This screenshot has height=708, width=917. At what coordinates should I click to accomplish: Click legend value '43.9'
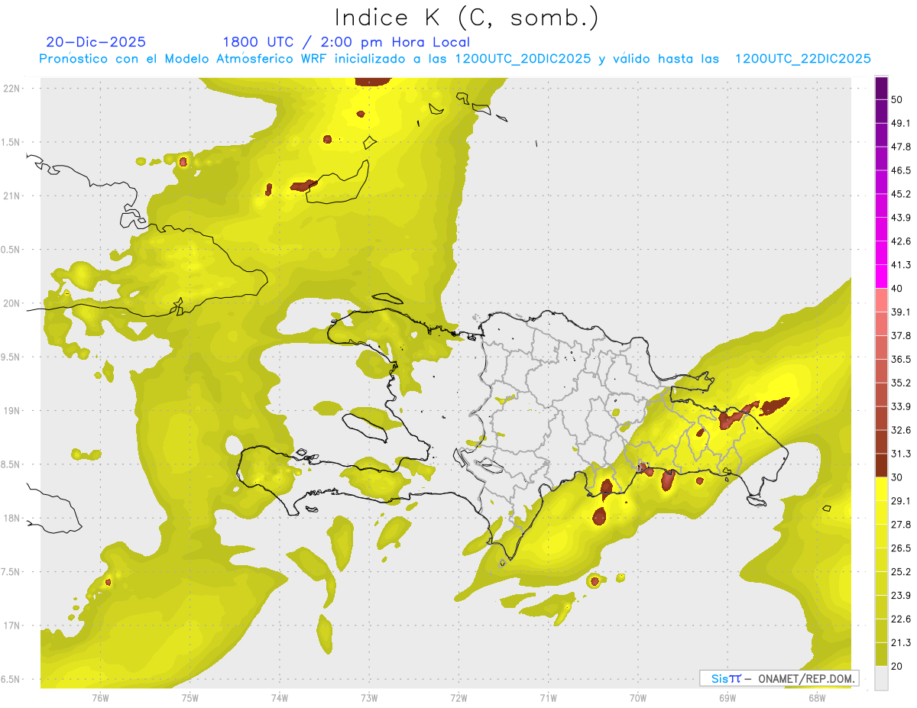(x=901, y=218)
